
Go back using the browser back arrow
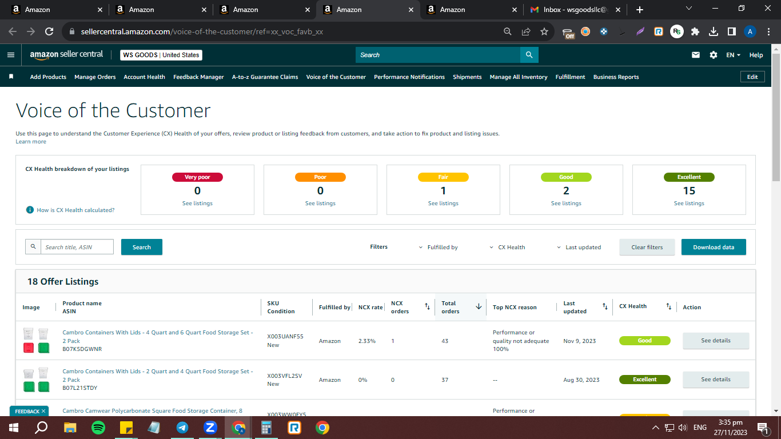point(13,32)
